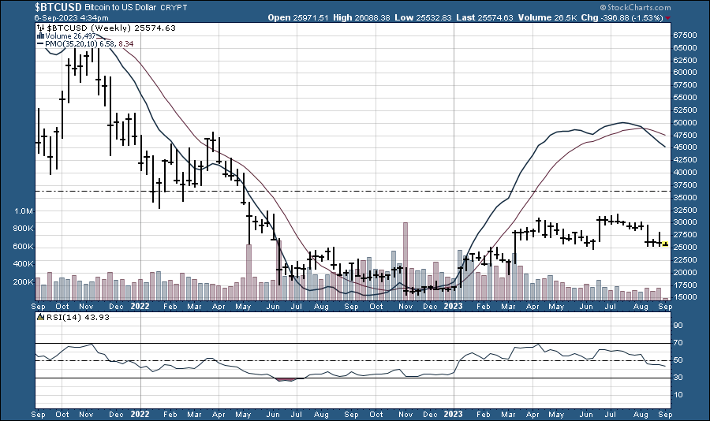
Task: Click the yellow last-price marker on the chart
Action: [x=665, y=244]
